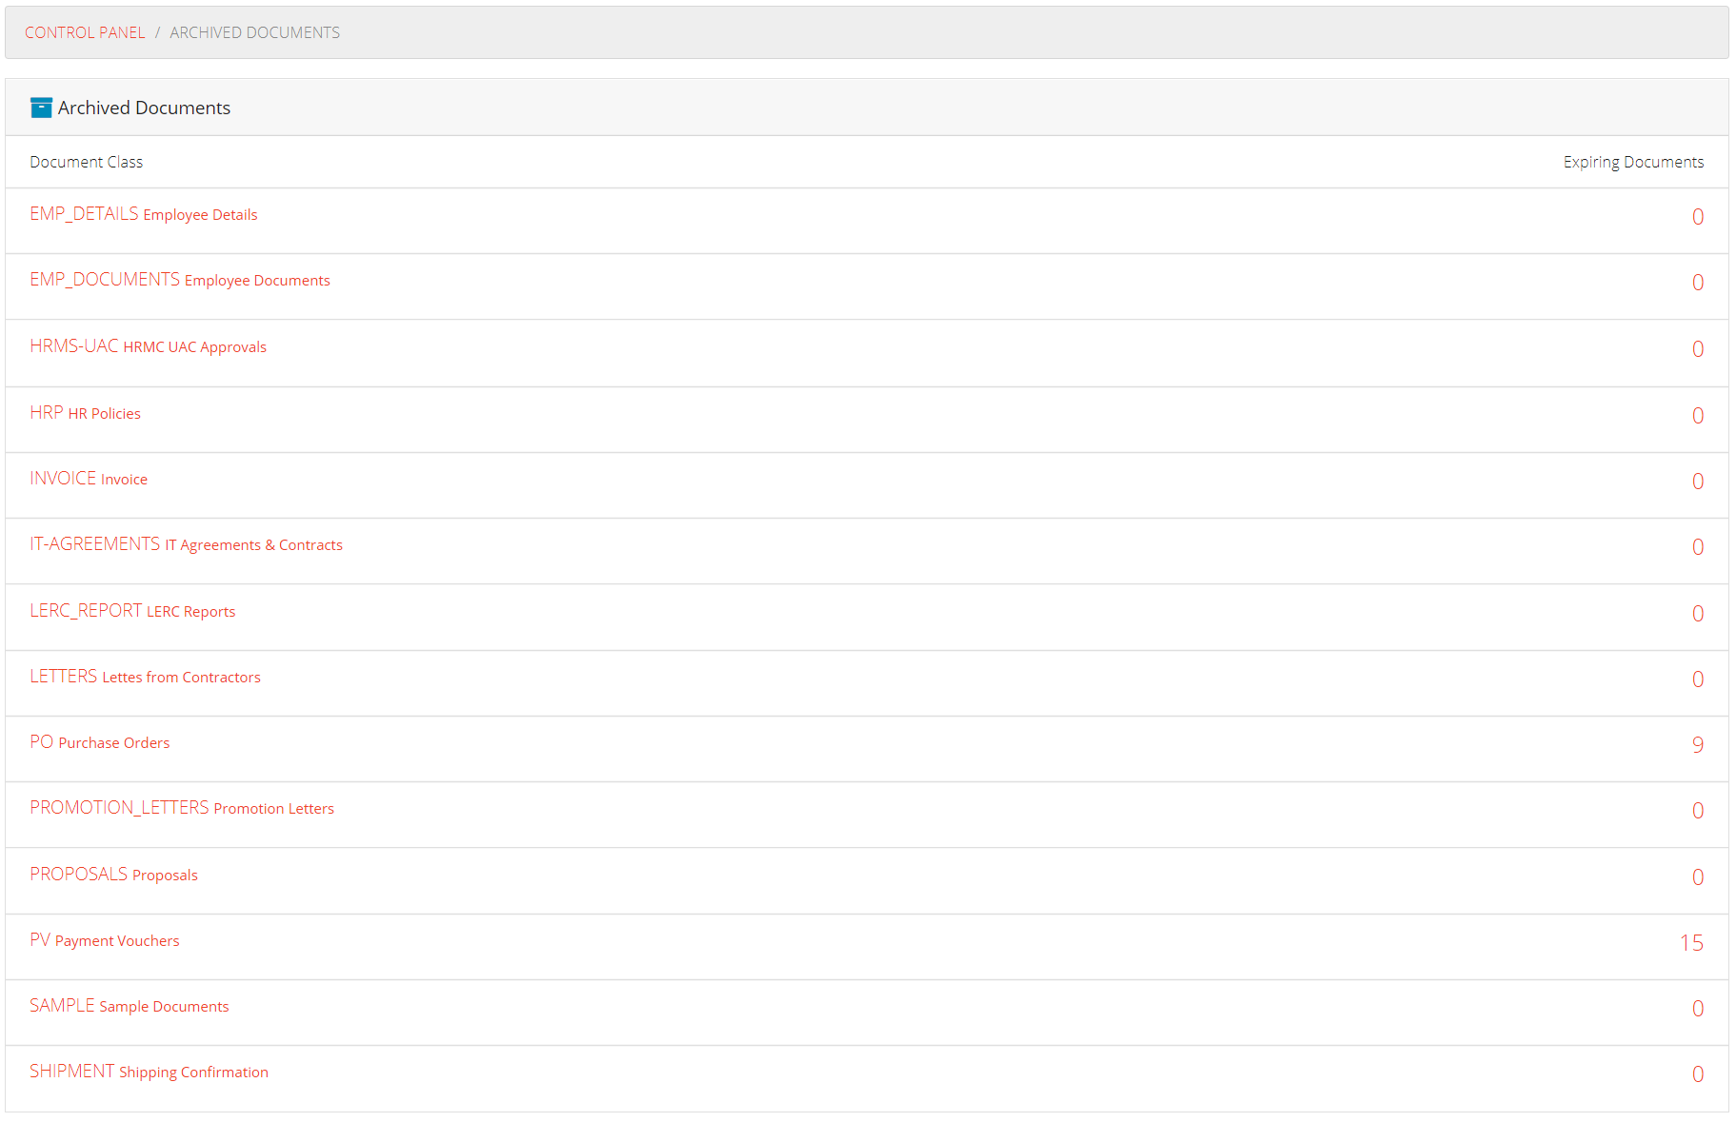
Task: Open LERC_REPORT LERC Reports class
Action: [x=132, y=611]
